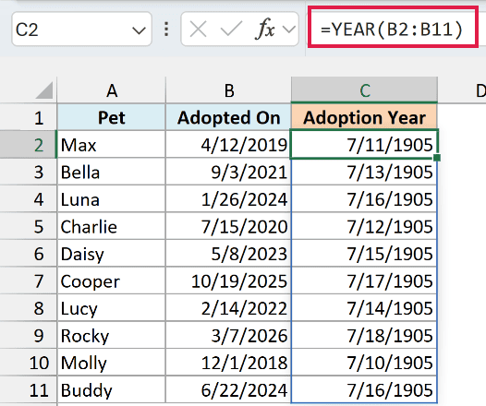Select column A header

(112, 90)
